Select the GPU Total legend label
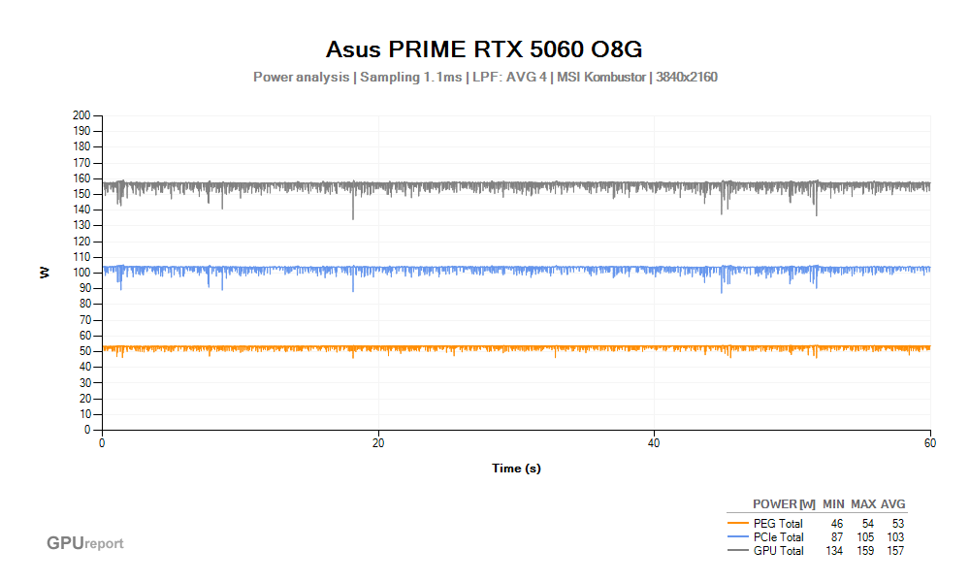970x582 pixels. [x=778, y=551]
